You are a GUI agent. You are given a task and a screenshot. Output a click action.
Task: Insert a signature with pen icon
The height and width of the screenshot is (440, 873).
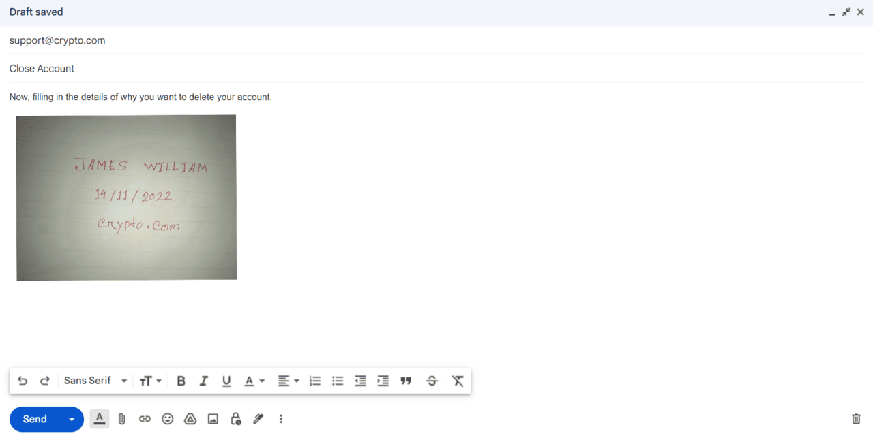[x=258, y=419]
